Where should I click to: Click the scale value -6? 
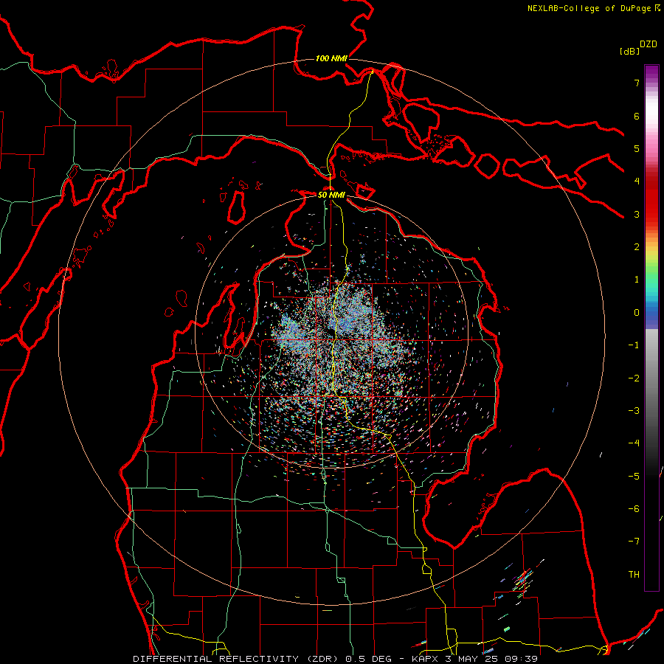634,509
